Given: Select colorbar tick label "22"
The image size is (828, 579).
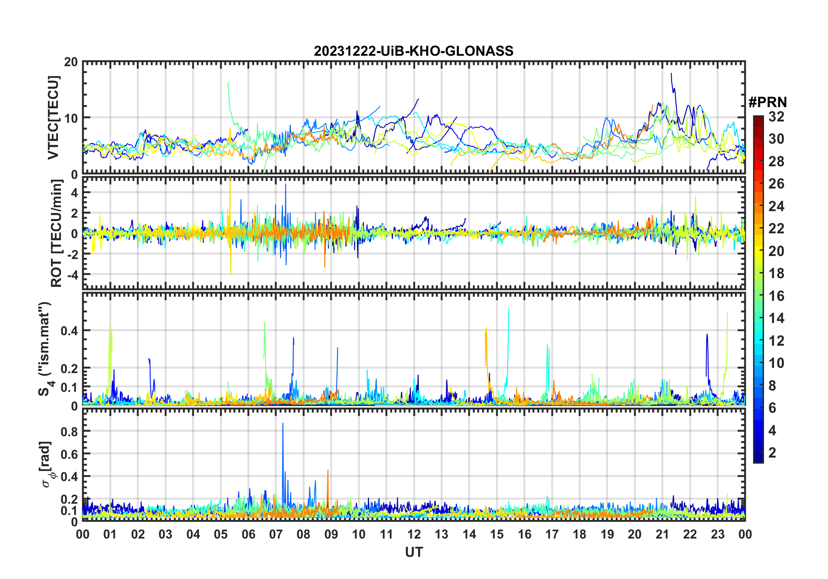Looking at the screenshot, I should click(x=776, y=229).
